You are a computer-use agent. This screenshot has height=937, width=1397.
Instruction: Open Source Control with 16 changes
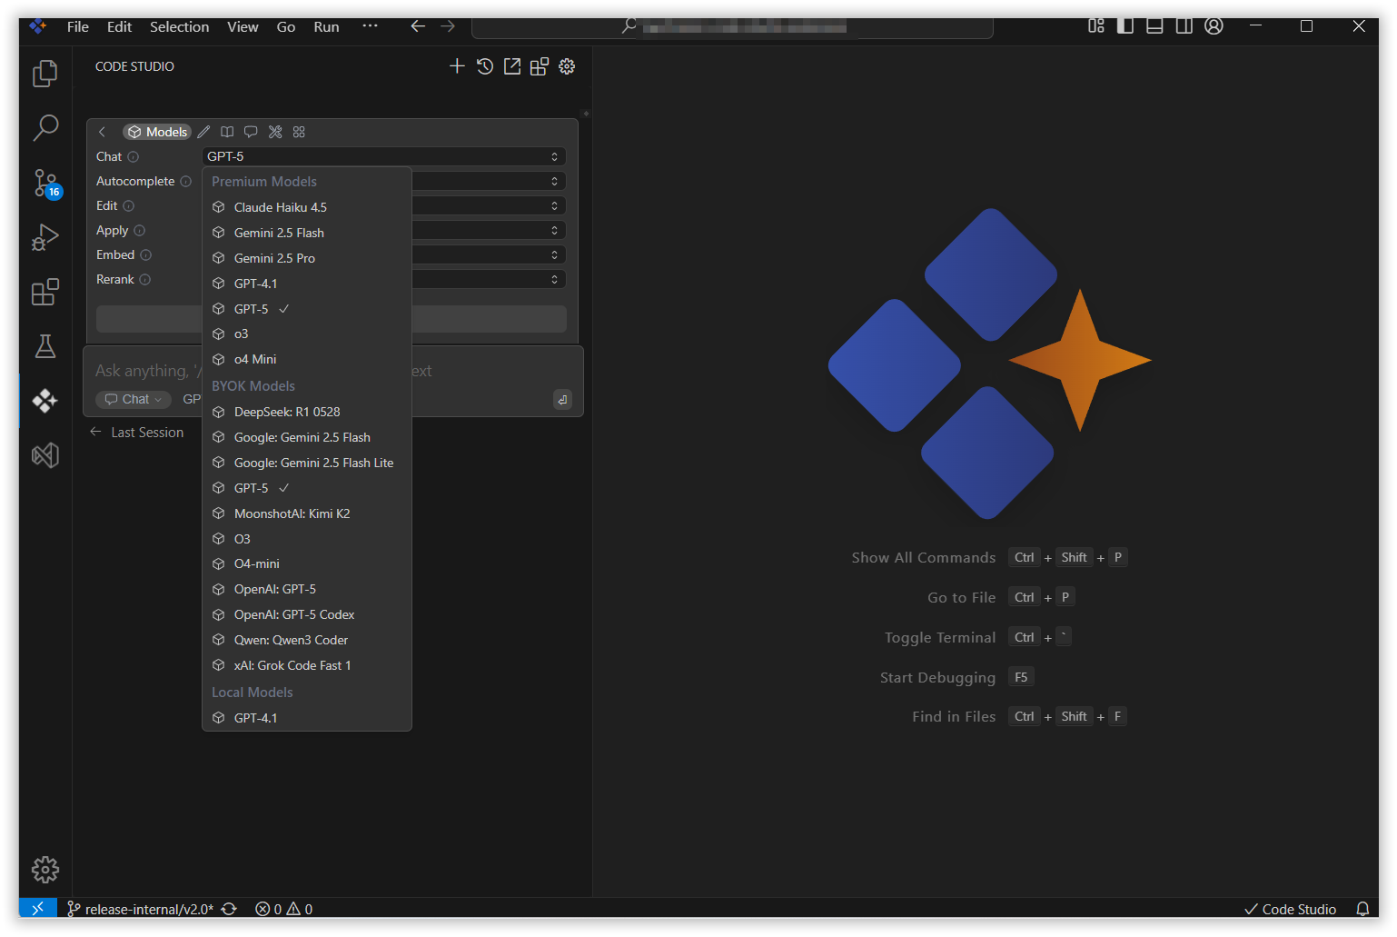pyautogui.click(x=45, y=183)
